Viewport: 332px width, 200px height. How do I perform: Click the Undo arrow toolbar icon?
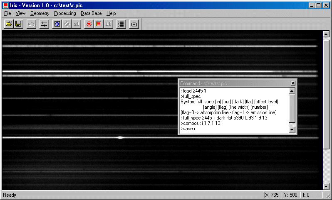(x=31, y=24)
